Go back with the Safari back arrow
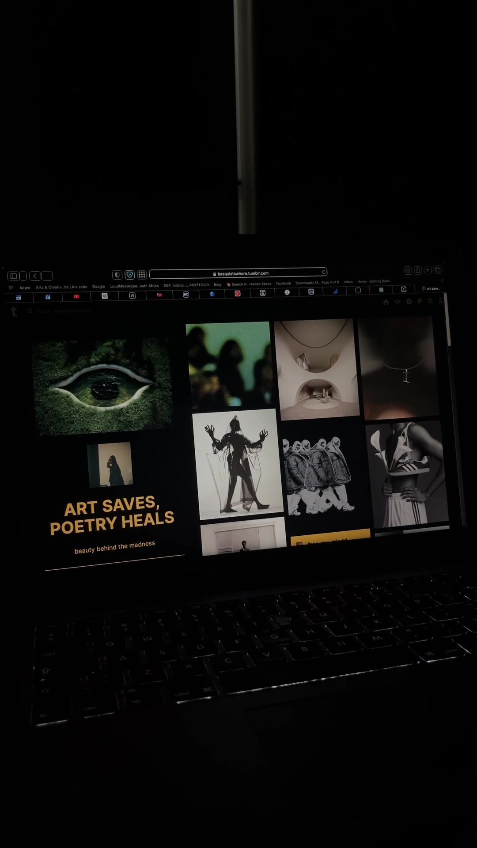This screenshot has width=477, height=848. tap(35, 276)
